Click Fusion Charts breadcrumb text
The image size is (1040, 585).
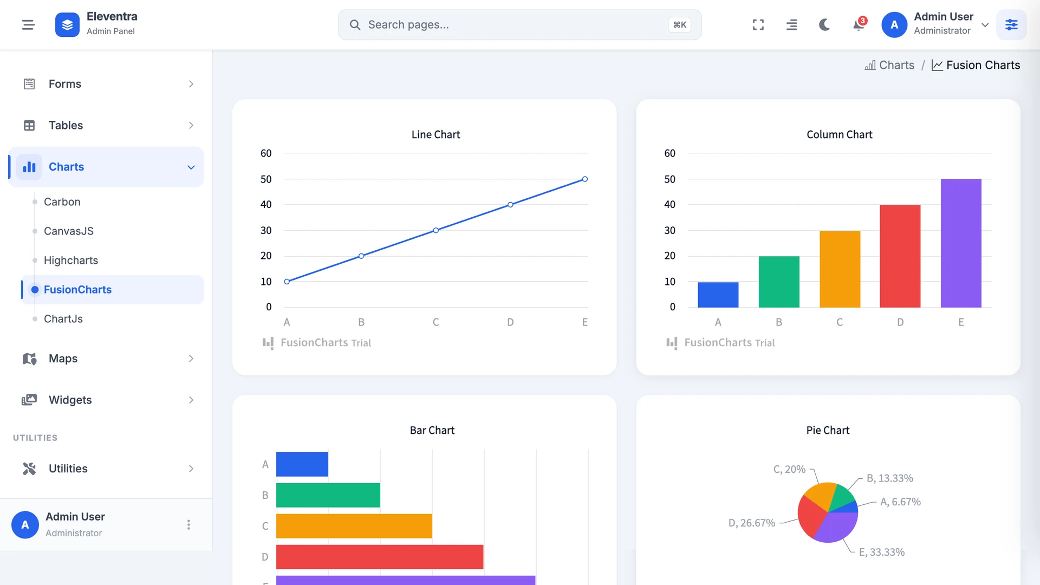[x=983, y=65]
